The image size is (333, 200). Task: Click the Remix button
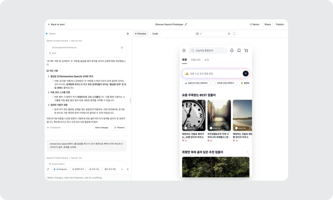click(x=254, y=24)
